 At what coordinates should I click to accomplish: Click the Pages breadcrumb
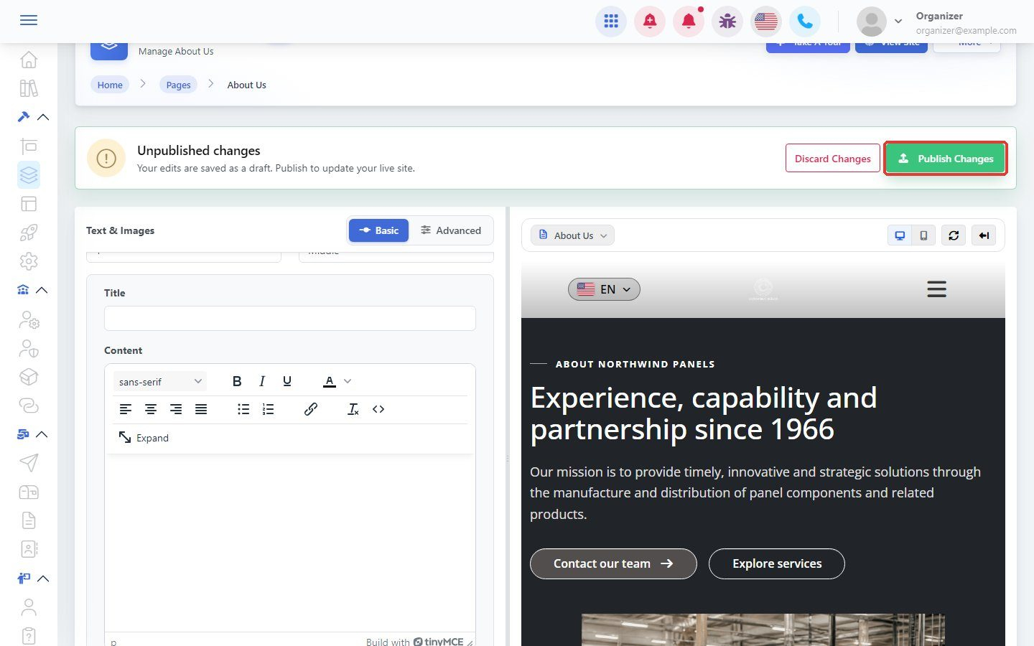tap(178, 85)
